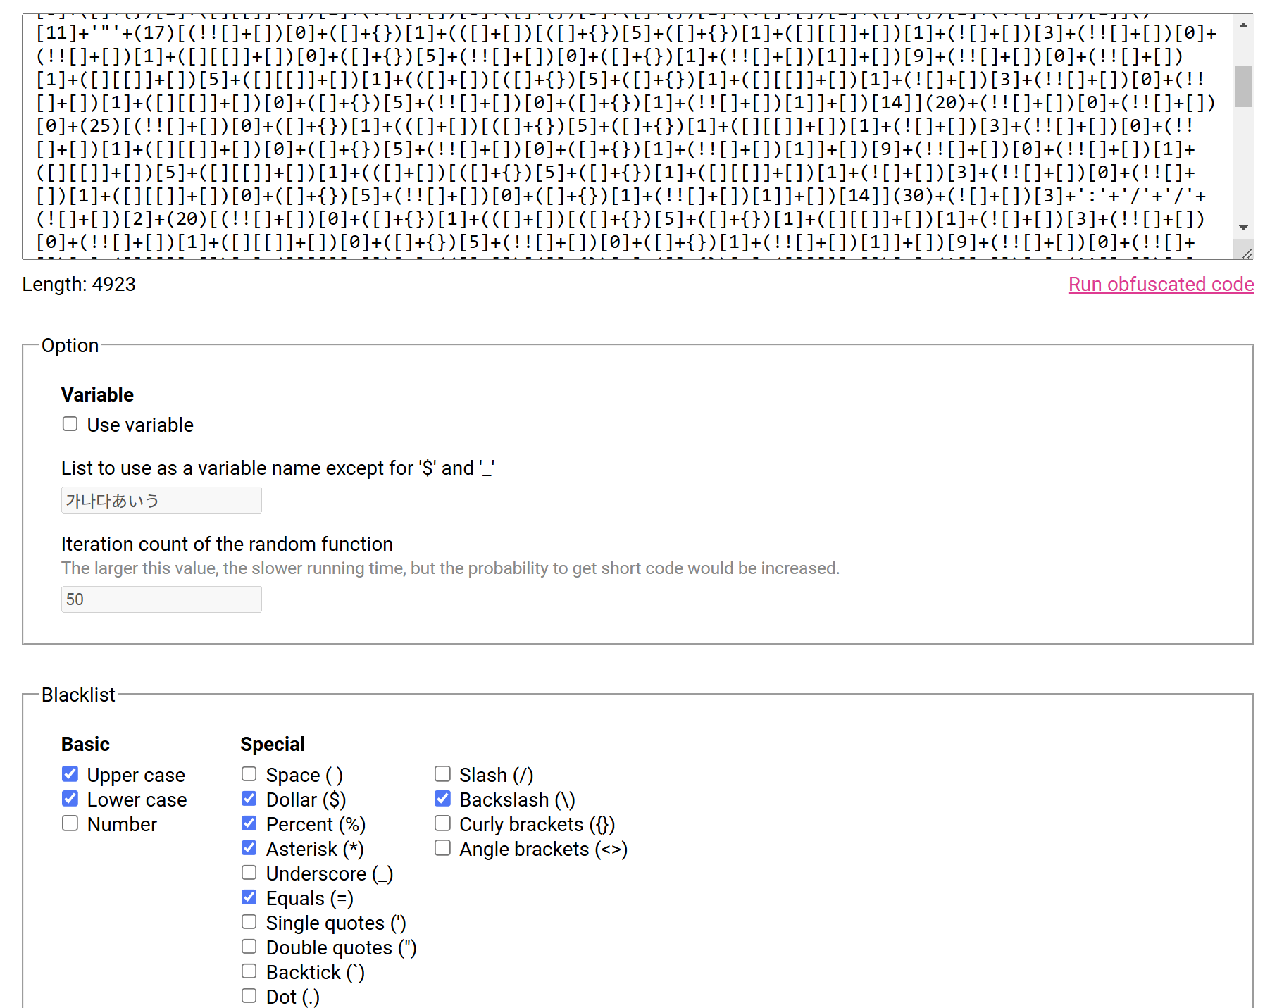Click the iteration count input field
The image size is (1277, 1008).
click(x=161, y=599)
